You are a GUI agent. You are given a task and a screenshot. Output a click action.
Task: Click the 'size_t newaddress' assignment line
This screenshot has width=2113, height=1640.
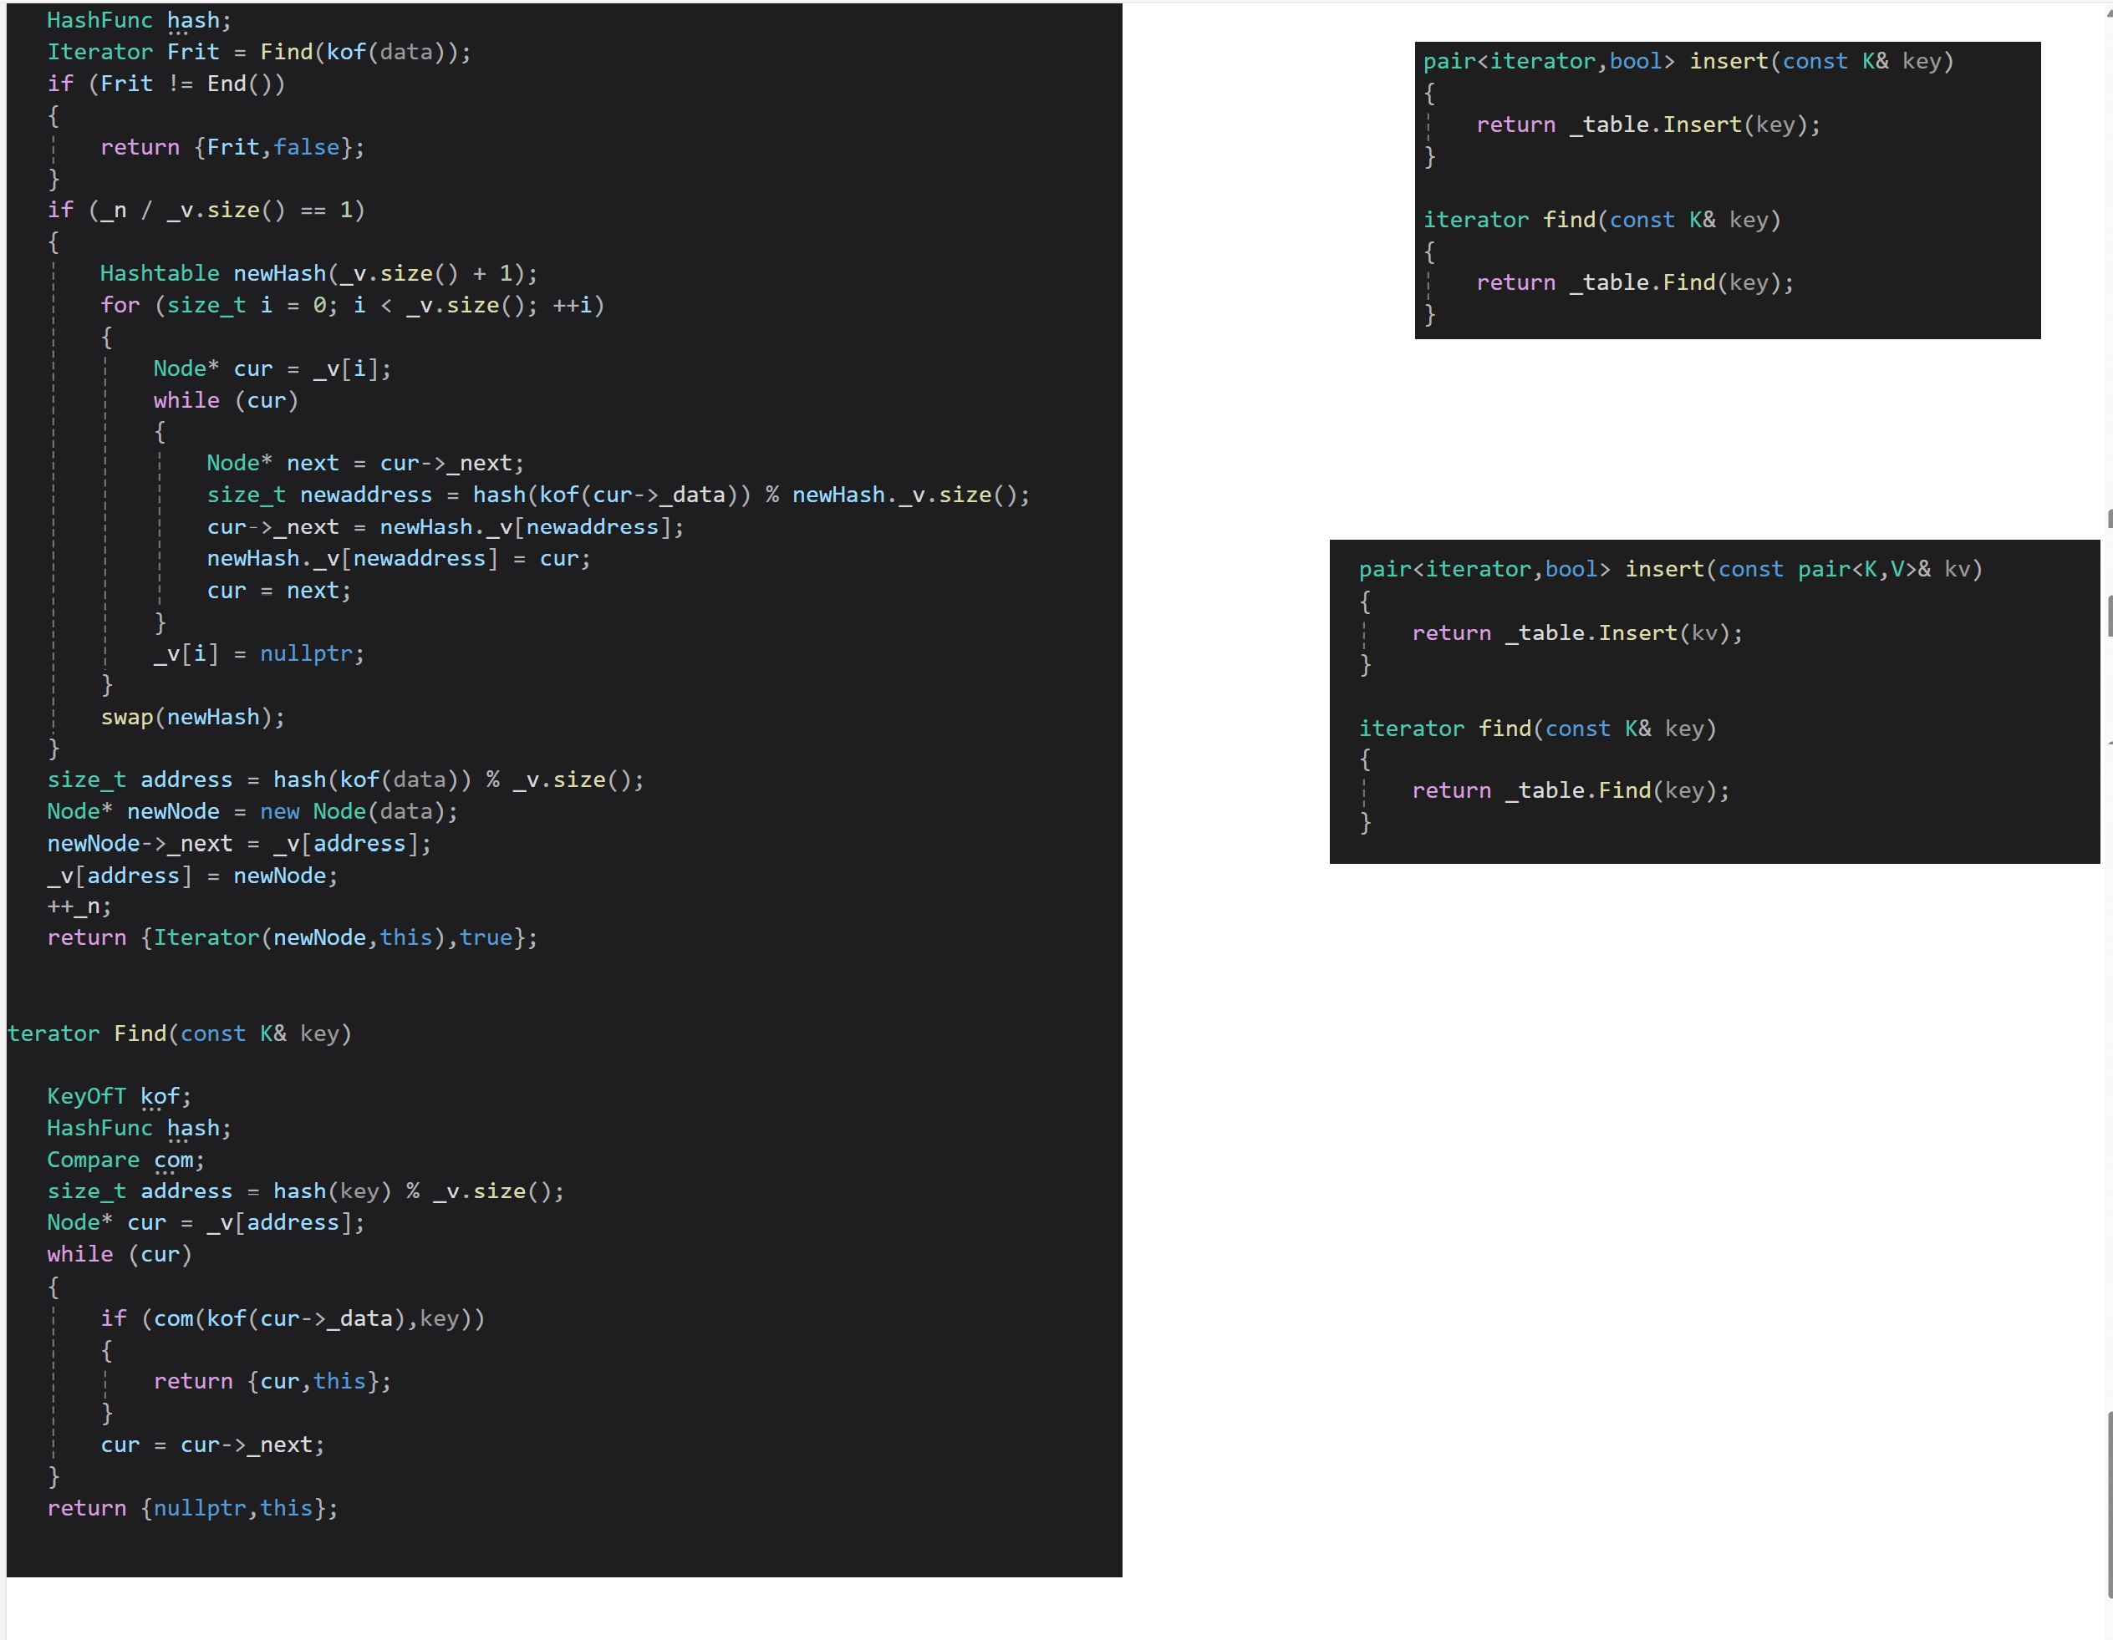pos(617,495)
